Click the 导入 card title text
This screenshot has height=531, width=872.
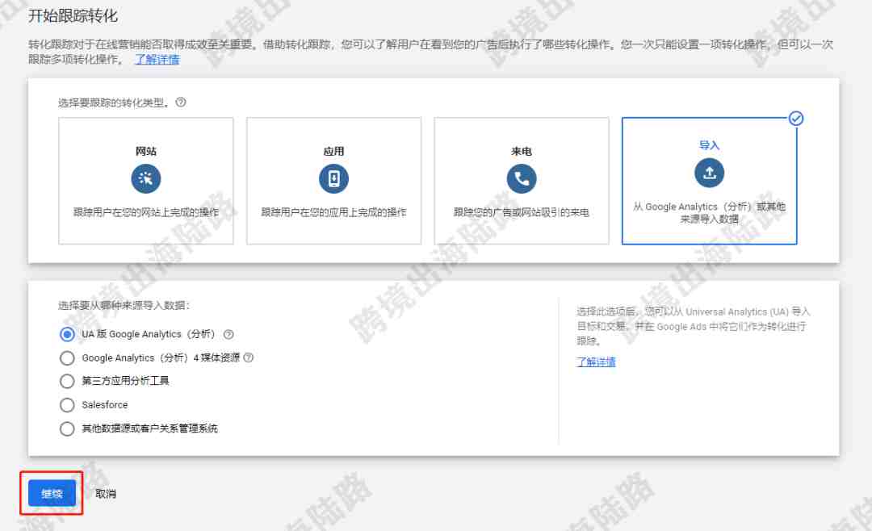point(709,145)
